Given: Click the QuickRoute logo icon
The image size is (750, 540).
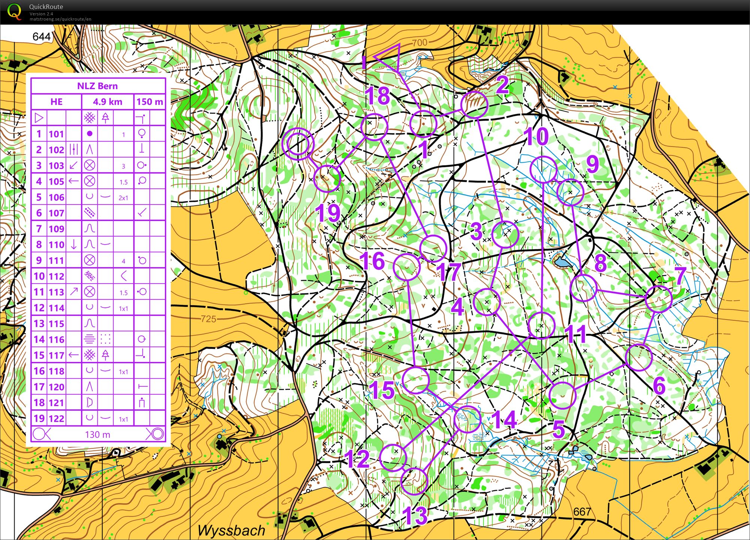Looking at the screenshot, I should 14,11.
